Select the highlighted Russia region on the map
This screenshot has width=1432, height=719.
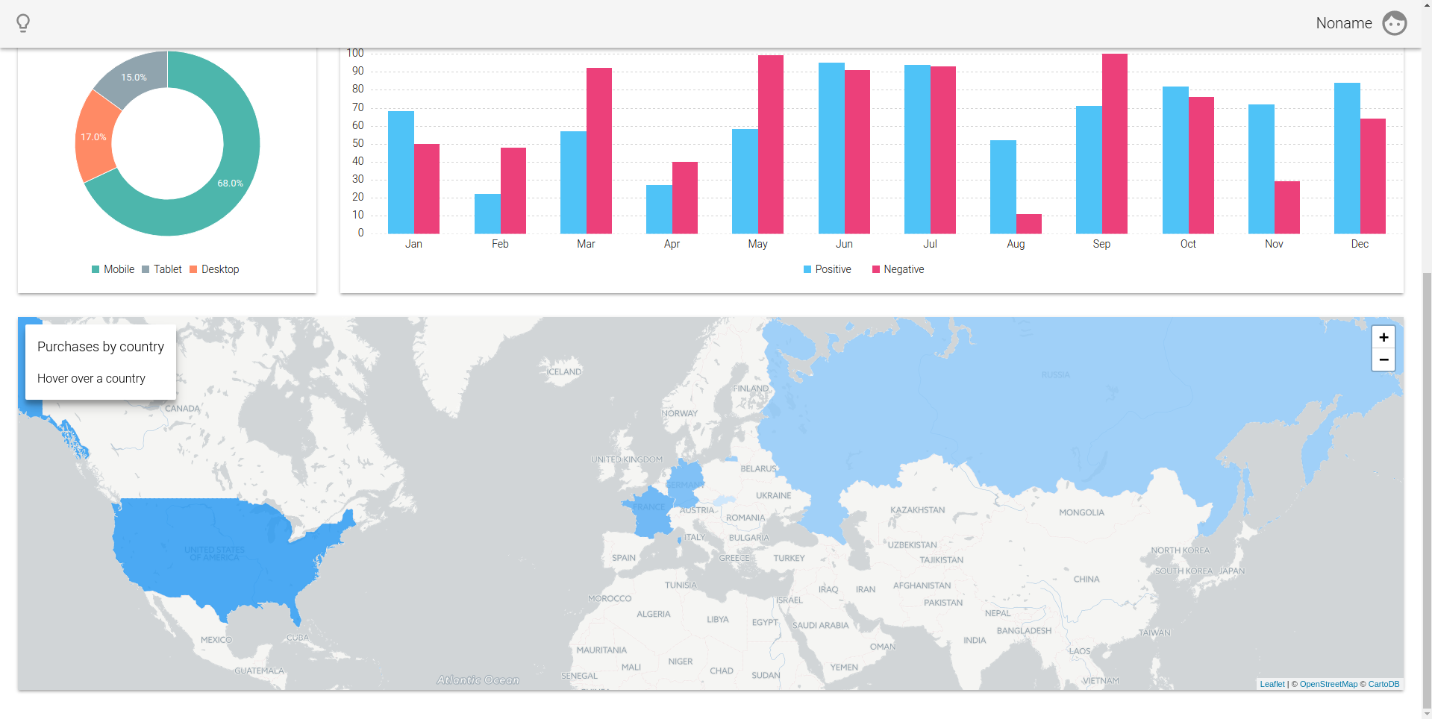point(1045,418)
